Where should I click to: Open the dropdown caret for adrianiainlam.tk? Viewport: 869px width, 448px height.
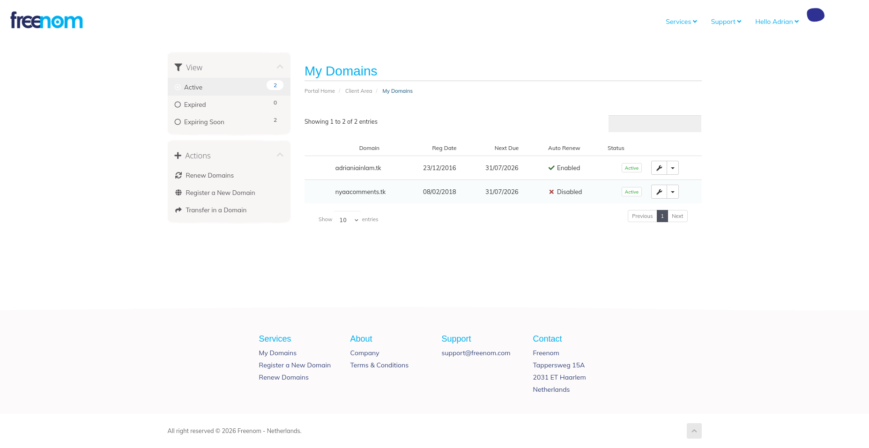673,168
